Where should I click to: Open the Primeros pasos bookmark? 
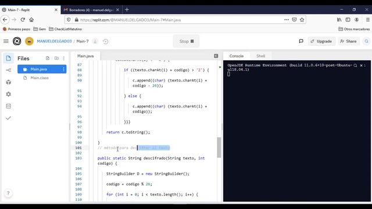(16, 29)
